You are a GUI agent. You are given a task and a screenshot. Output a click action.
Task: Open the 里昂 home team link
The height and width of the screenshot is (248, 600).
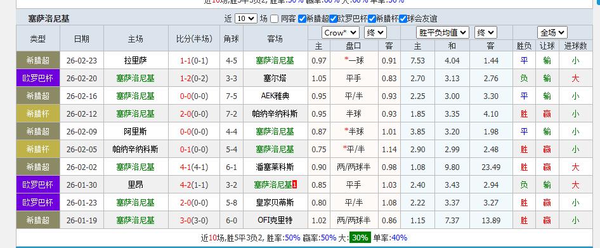pyautogui.click(x=136, y=185)
